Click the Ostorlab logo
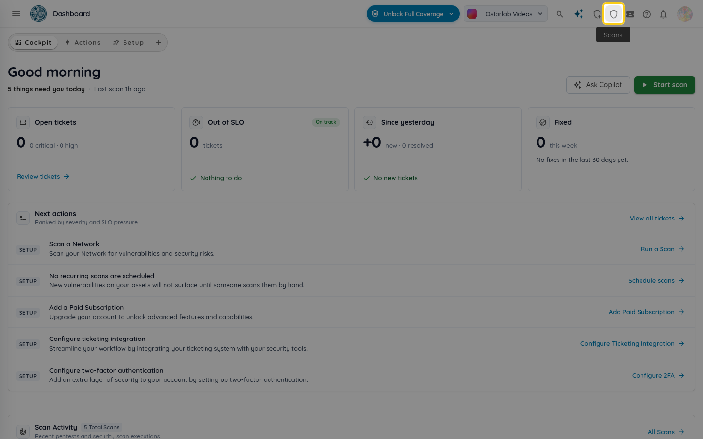This screenshot has width=703, height=439. coord(39,14)
